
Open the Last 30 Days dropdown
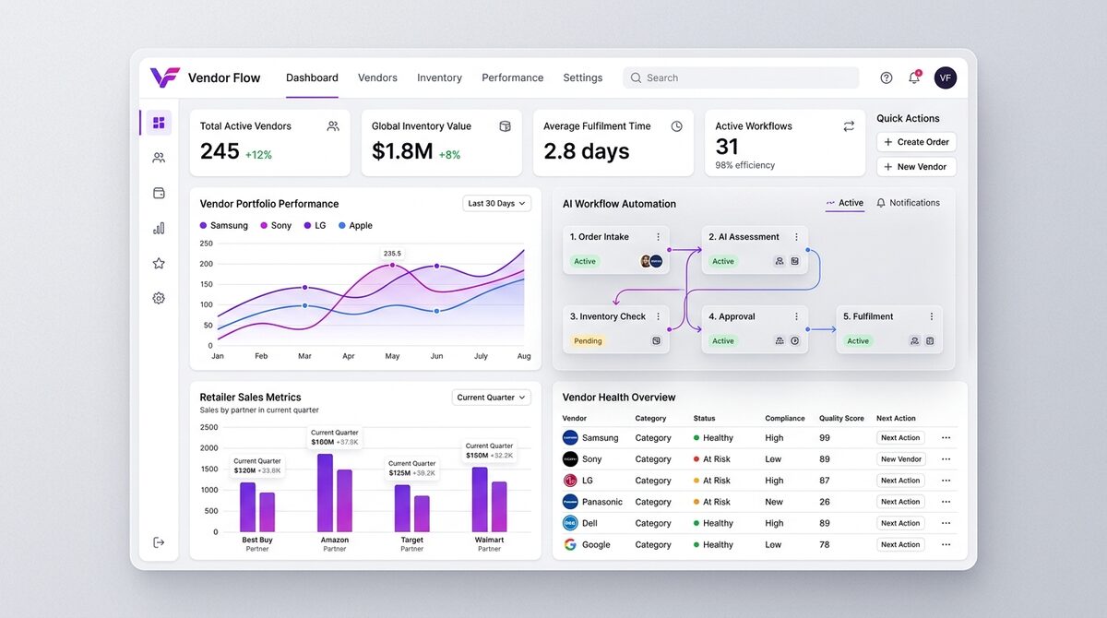496,203
